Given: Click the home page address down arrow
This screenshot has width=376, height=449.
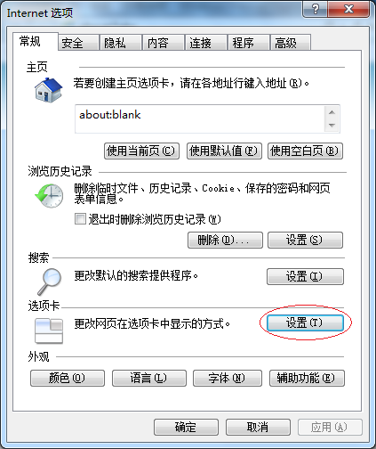Looking at the screenshot, I should (x=332, y=125).
